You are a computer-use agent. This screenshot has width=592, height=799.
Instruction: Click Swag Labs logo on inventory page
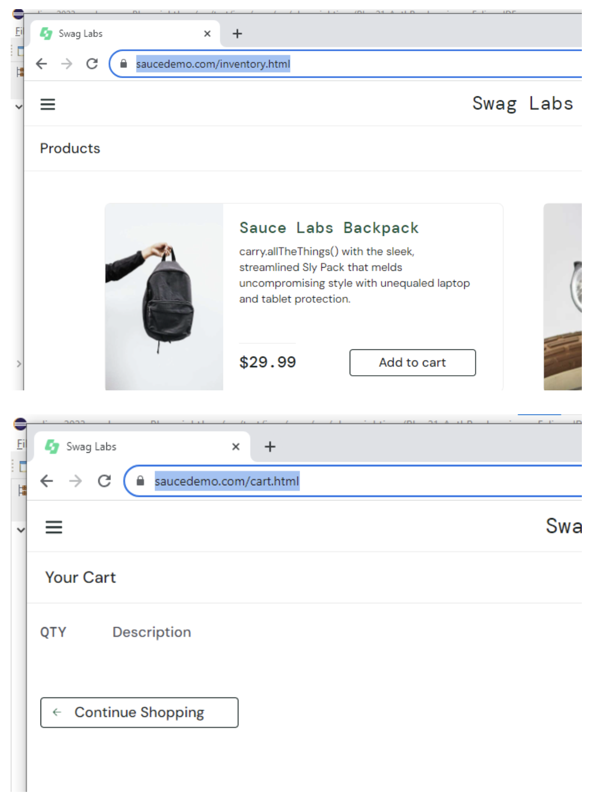523,103
